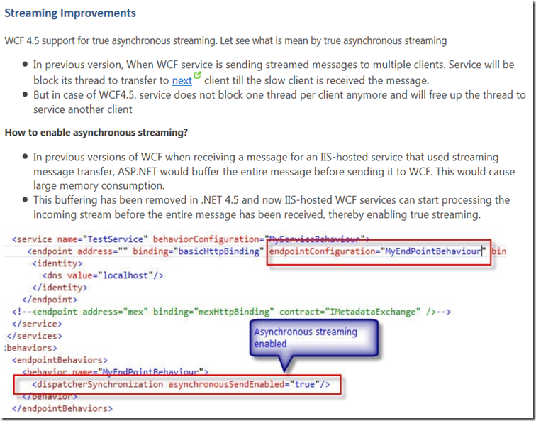Open the "next" hyperlink

182,80
